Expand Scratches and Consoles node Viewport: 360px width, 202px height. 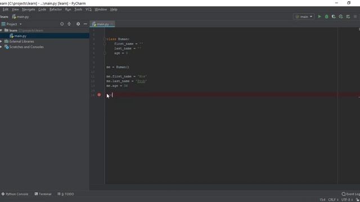(1, 47)
